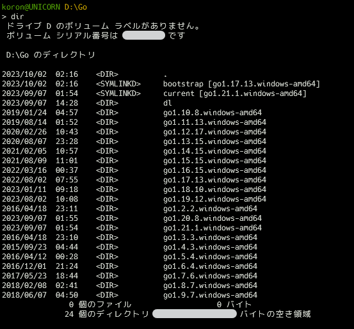This screenshot has height=329, width=354.
Task: Click directory name go1.13.15.windows-amd64
Action: [214, 141]
